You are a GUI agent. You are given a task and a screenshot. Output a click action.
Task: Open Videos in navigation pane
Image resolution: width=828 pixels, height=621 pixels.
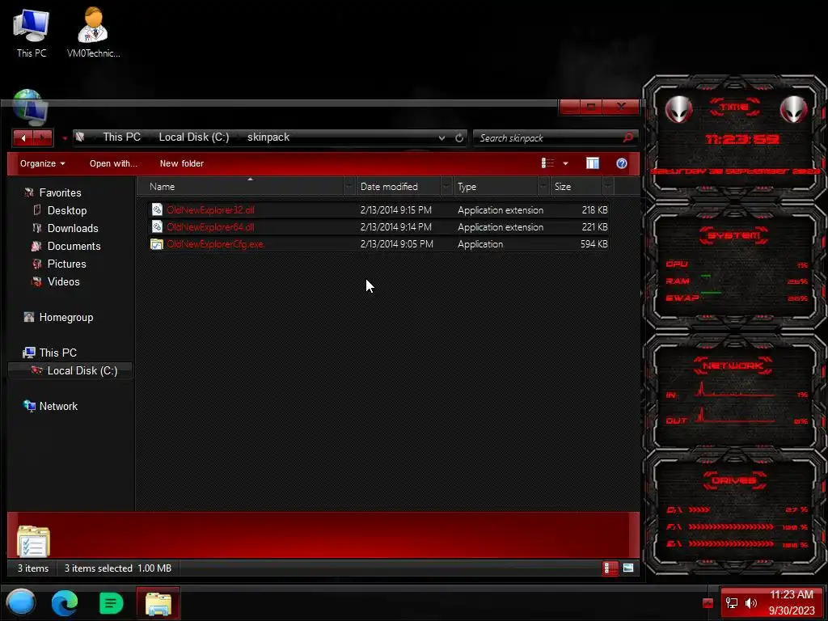pos(56,282)
